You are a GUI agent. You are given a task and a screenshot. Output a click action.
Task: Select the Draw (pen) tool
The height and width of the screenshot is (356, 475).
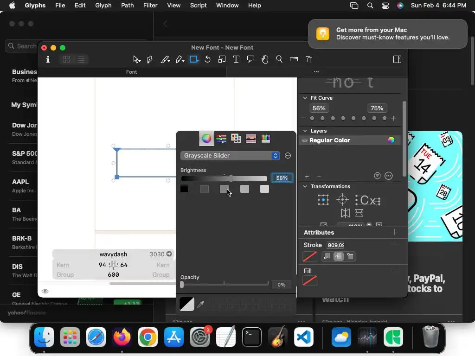[x=150, y=59]
